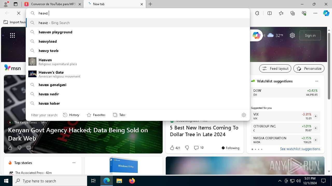This screenshot has width=332, height=186.
Task: Open comments on Kenyan Govt story
Action: pos(29,148)
